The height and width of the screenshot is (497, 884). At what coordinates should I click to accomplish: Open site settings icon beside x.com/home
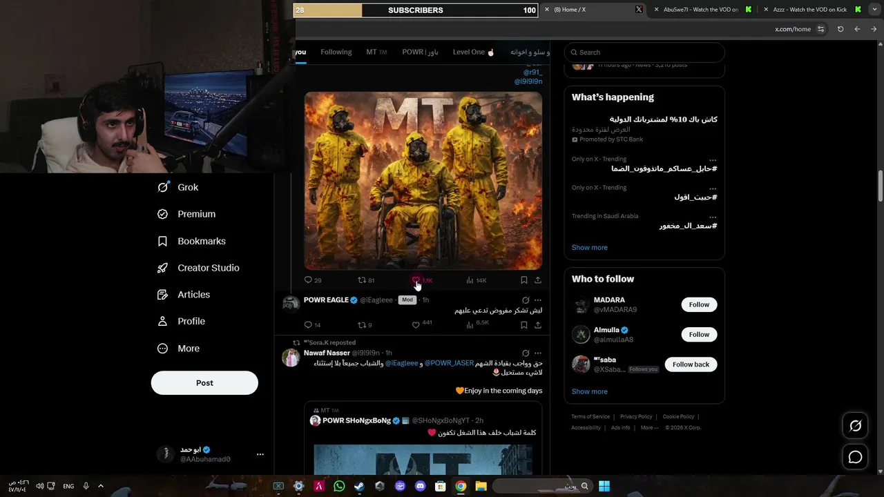tap(820, 29)
